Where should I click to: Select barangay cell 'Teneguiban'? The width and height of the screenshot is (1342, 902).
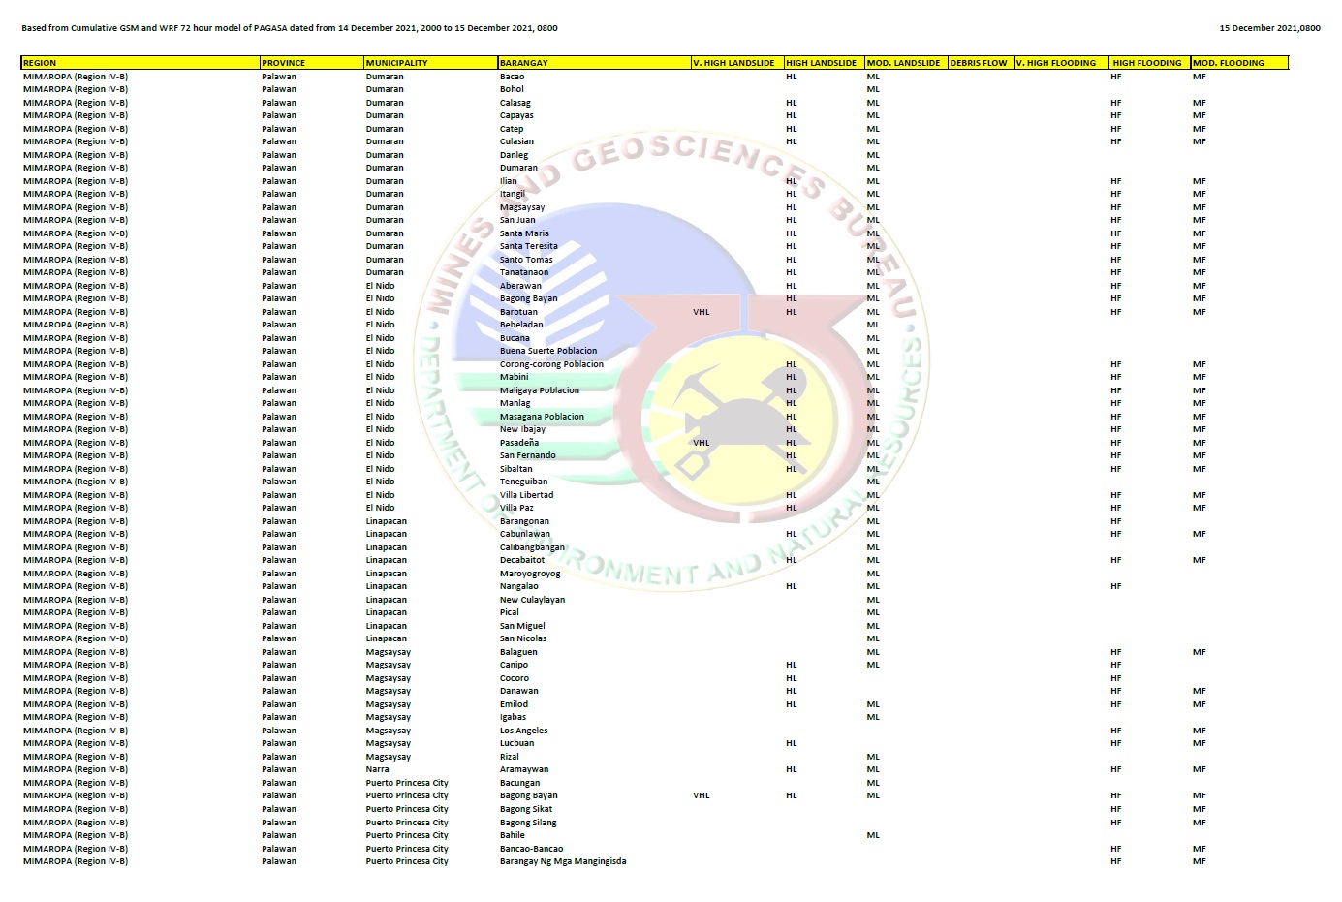pos(523,482)
